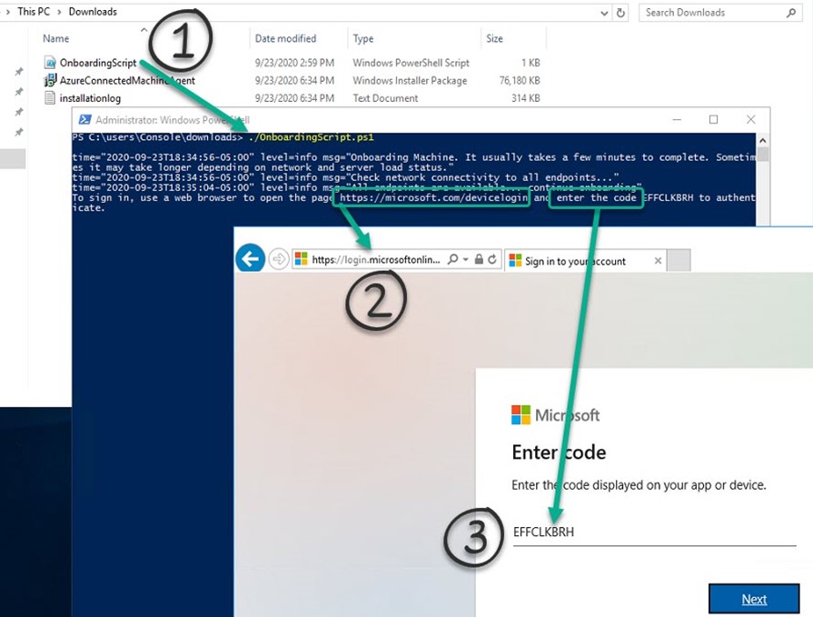Refresh the Downloads folder in Explorer
The image size is (813, 617).
pyautogui.click(x=621, y=13)
